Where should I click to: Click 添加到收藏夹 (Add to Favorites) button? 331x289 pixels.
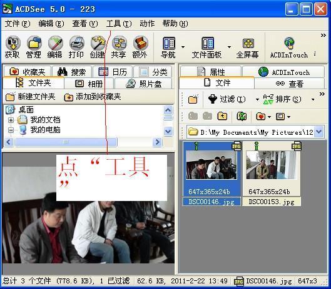pos(93,97)
